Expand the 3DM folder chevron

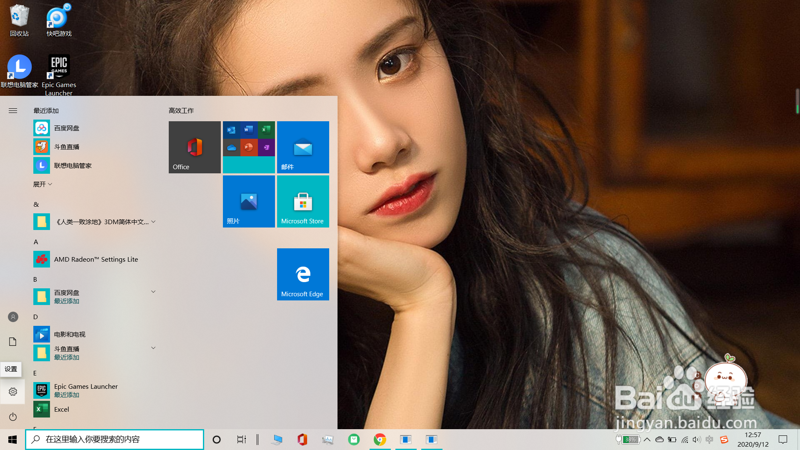(153, 222)
